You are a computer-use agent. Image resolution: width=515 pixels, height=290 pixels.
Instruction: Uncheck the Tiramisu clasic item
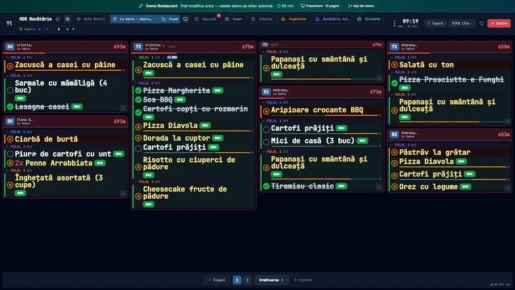pos(266,186)
